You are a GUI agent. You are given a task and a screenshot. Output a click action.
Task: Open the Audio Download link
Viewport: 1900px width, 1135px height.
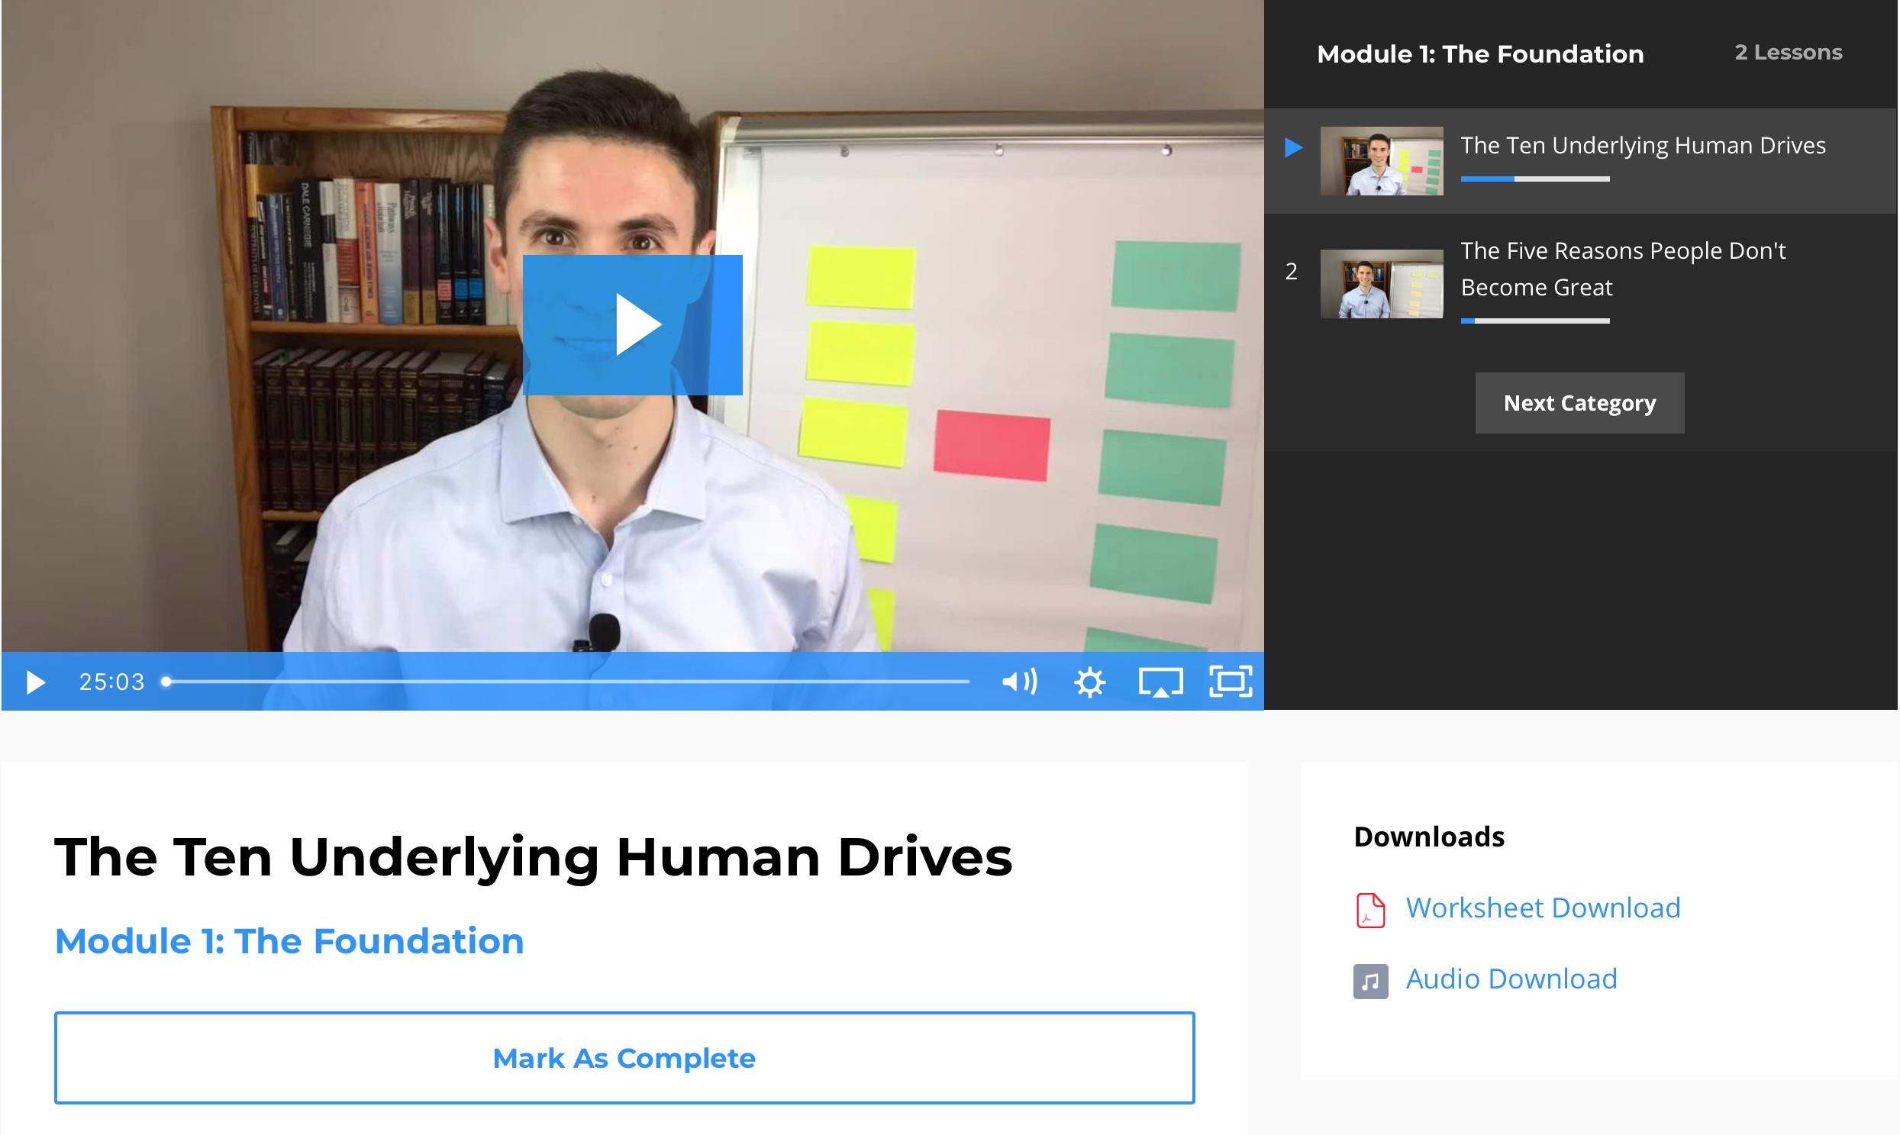click(x=1511, y=979)
